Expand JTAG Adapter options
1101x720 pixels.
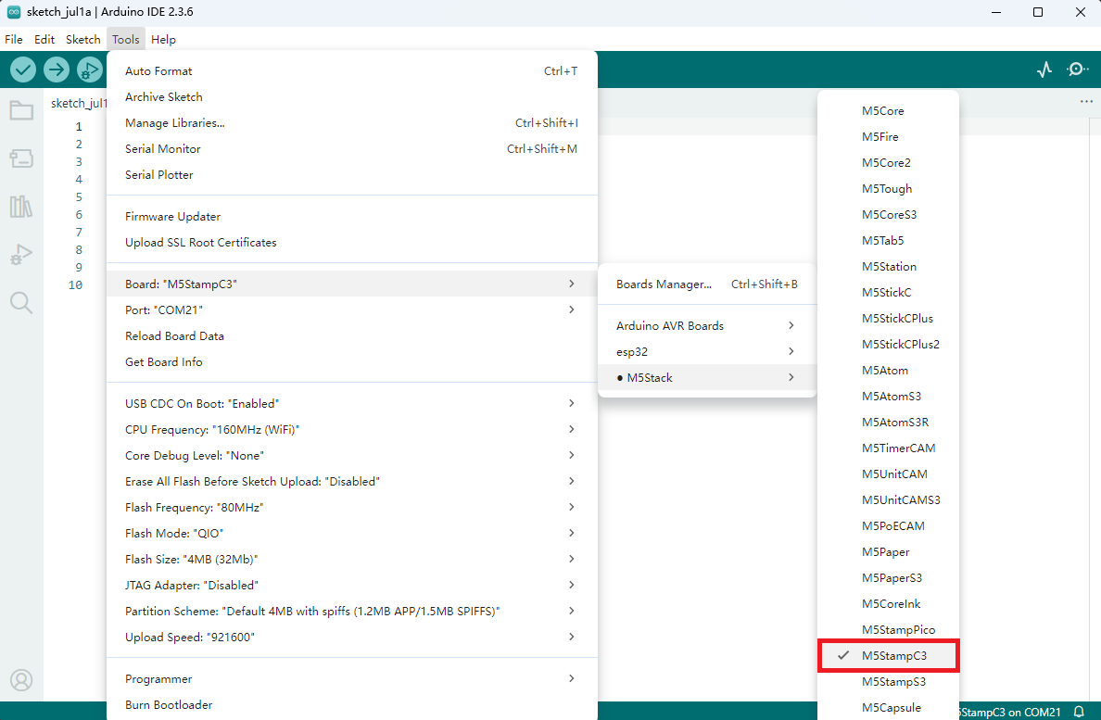[x=352, y=586]
